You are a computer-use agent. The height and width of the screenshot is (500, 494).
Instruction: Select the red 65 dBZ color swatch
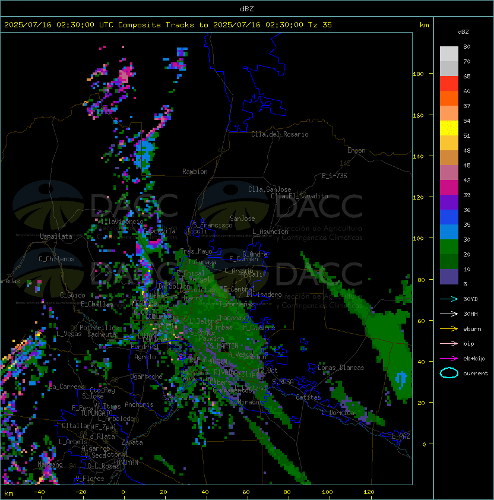pos(449,84)
